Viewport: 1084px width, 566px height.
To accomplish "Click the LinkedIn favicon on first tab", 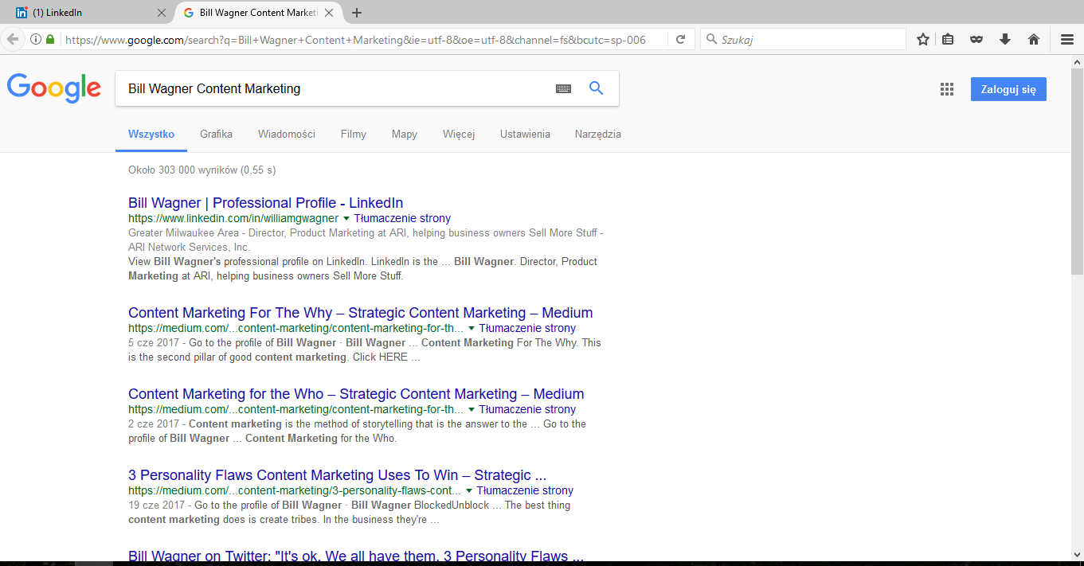I will coord(22,13).
